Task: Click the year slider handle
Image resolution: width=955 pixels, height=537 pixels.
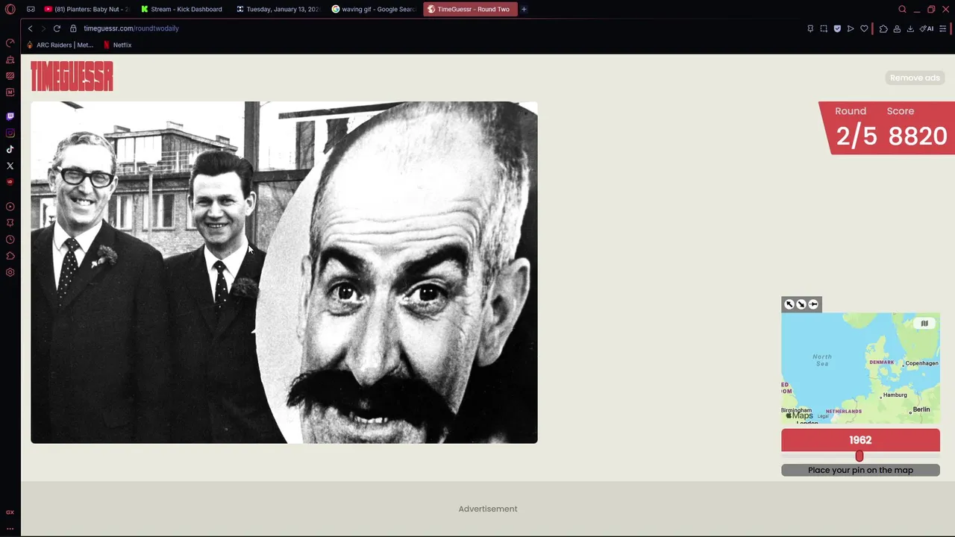Action: [x=859, y=456]
